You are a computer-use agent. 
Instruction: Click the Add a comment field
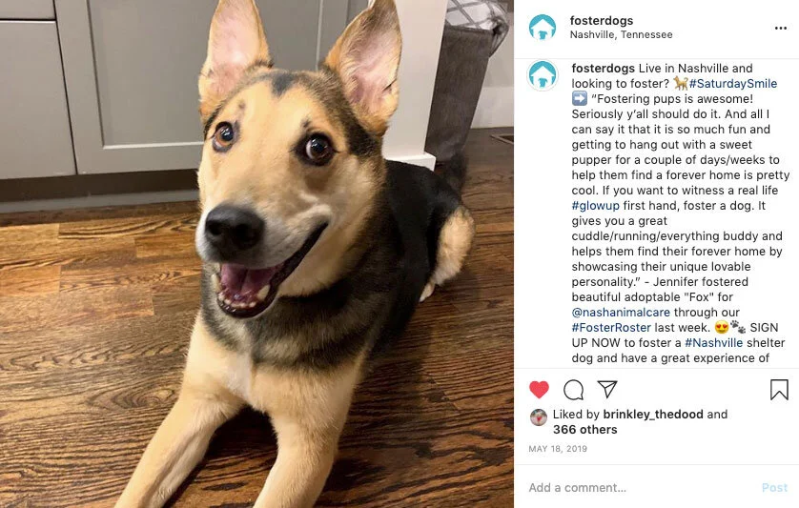pyautogui.click(x=642, y=488)
